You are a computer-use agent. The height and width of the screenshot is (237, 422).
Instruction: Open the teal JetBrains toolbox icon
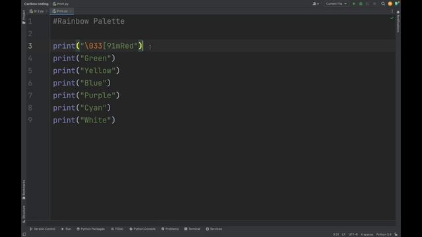click(397, 4)
